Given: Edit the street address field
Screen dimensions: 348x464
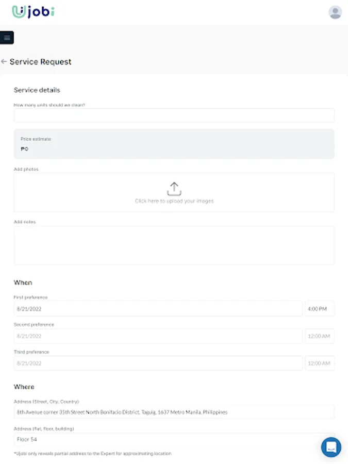Looking at the screenshot, I should point(174,412).
